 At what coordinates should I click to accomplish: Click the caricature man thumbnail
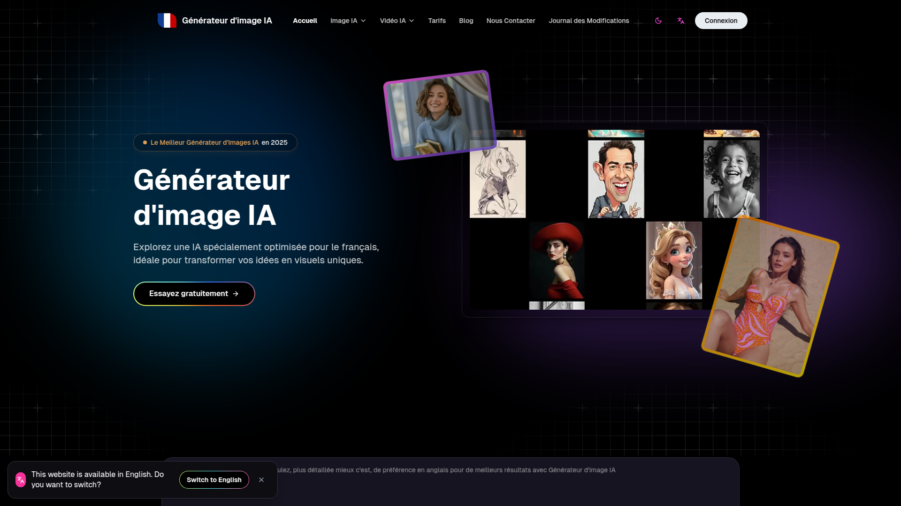coord(616,179)
